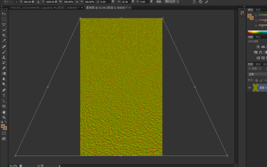Select the Pen tool
The width and height of the screenshot is (267, 167).
point(4,90)
